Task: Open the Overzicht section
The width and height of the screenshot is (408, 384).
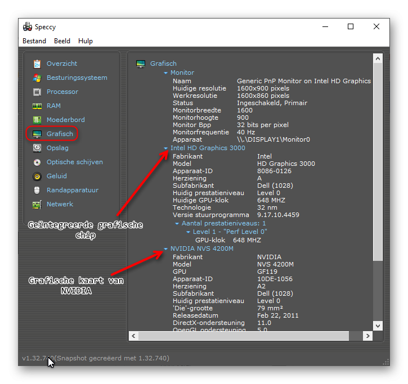Action: 62,64
